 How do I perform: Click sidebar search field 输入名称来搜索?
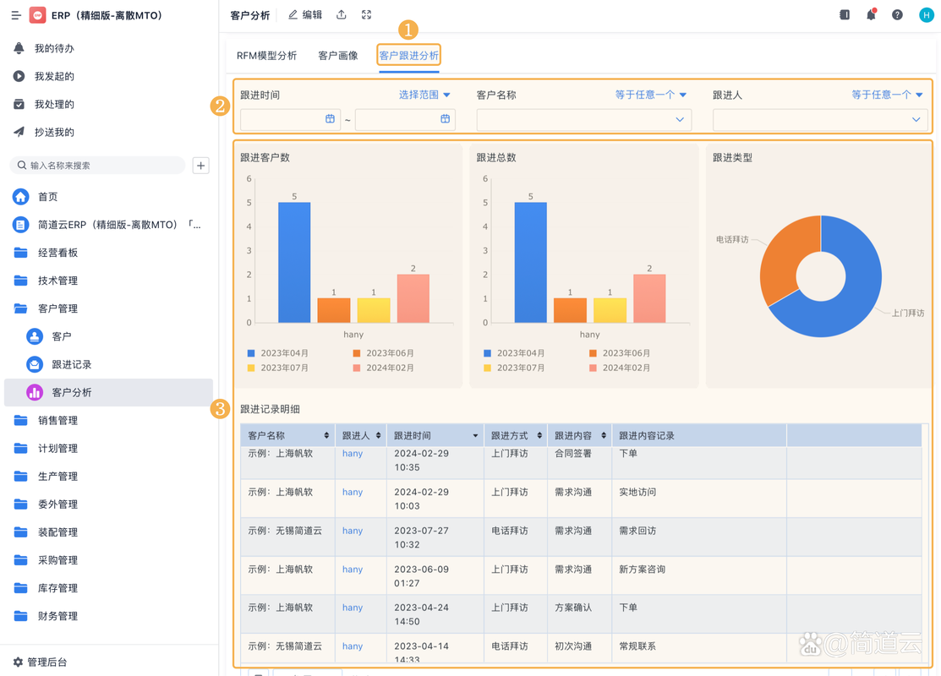tap(98, 166)
